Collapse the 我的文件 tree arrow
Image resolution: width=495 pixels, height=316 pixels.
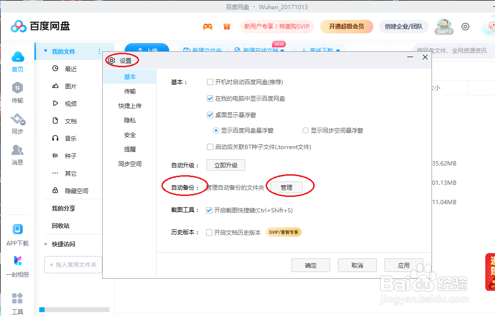(x=46, y=51)
